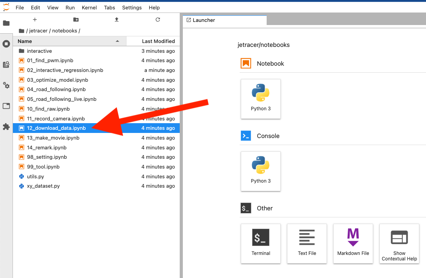Create a new folder with toolbar icon

coord(76,20)
